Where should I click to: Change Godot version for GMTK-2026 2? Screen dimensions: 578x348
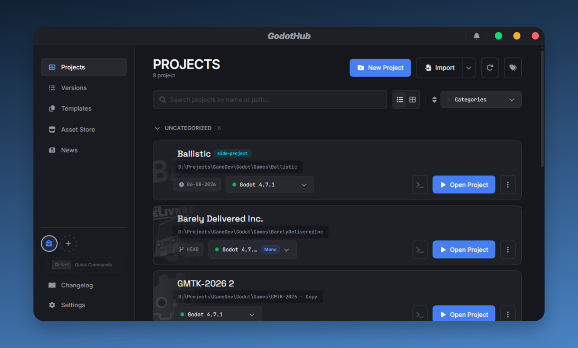[218, 314]
